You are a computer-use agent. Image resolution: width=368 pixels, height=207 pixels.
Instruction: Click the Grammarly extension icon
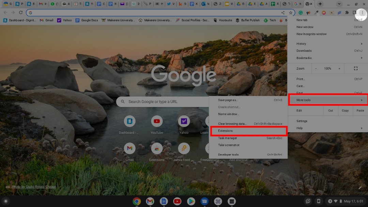click(301, 13)
